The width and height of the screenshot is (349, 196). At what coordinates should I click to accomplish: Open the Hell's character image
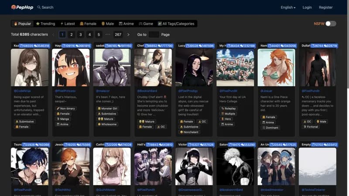(153, 167)
